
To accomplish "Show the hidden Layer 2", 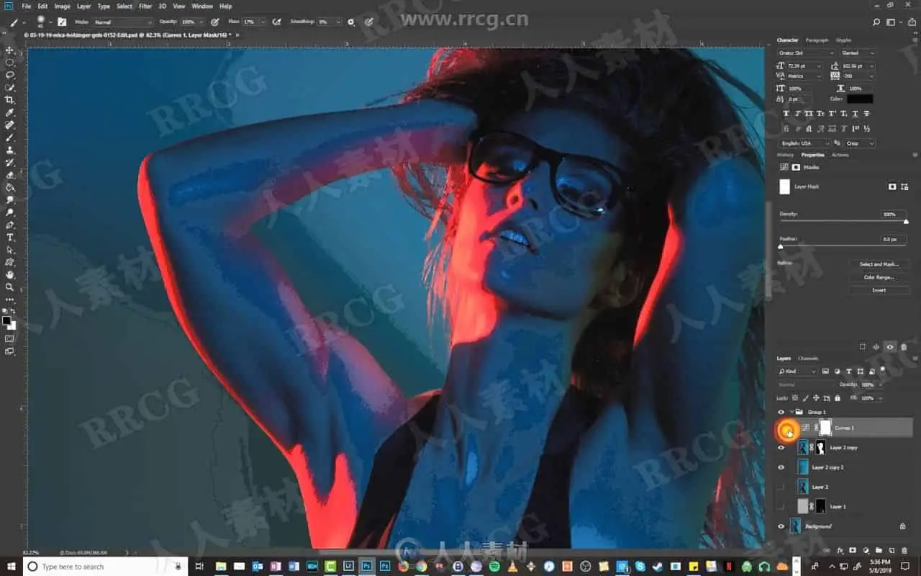I will pos(781,487).
